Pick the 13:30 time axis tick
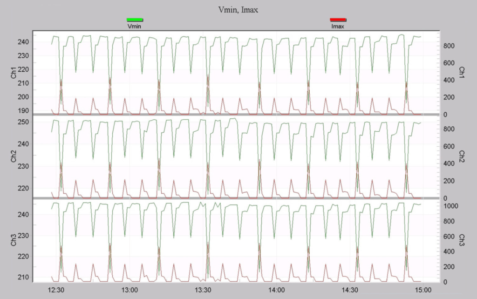The height and width of the screenshot is (299, 477). (203, 290)
